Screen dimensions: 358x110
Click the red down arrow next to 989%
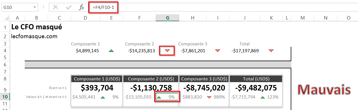(209, 97)
